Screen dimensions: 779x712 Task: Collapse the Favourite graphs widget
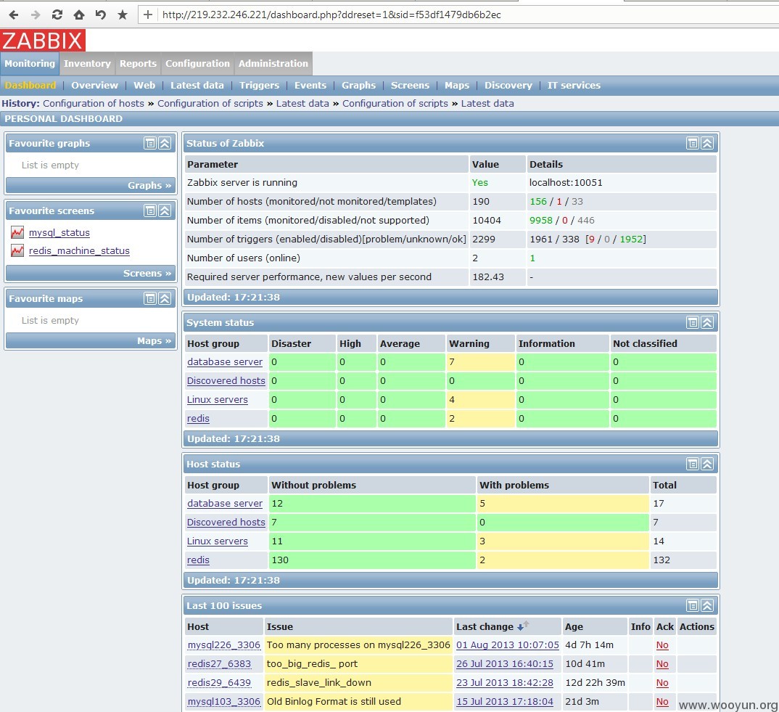tap(165, 143)
